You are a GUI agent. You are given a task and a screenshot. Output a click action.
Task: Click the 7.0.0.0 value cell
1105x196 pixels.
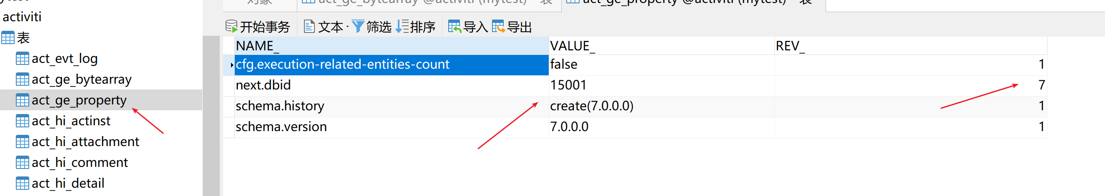pos(661,127)
